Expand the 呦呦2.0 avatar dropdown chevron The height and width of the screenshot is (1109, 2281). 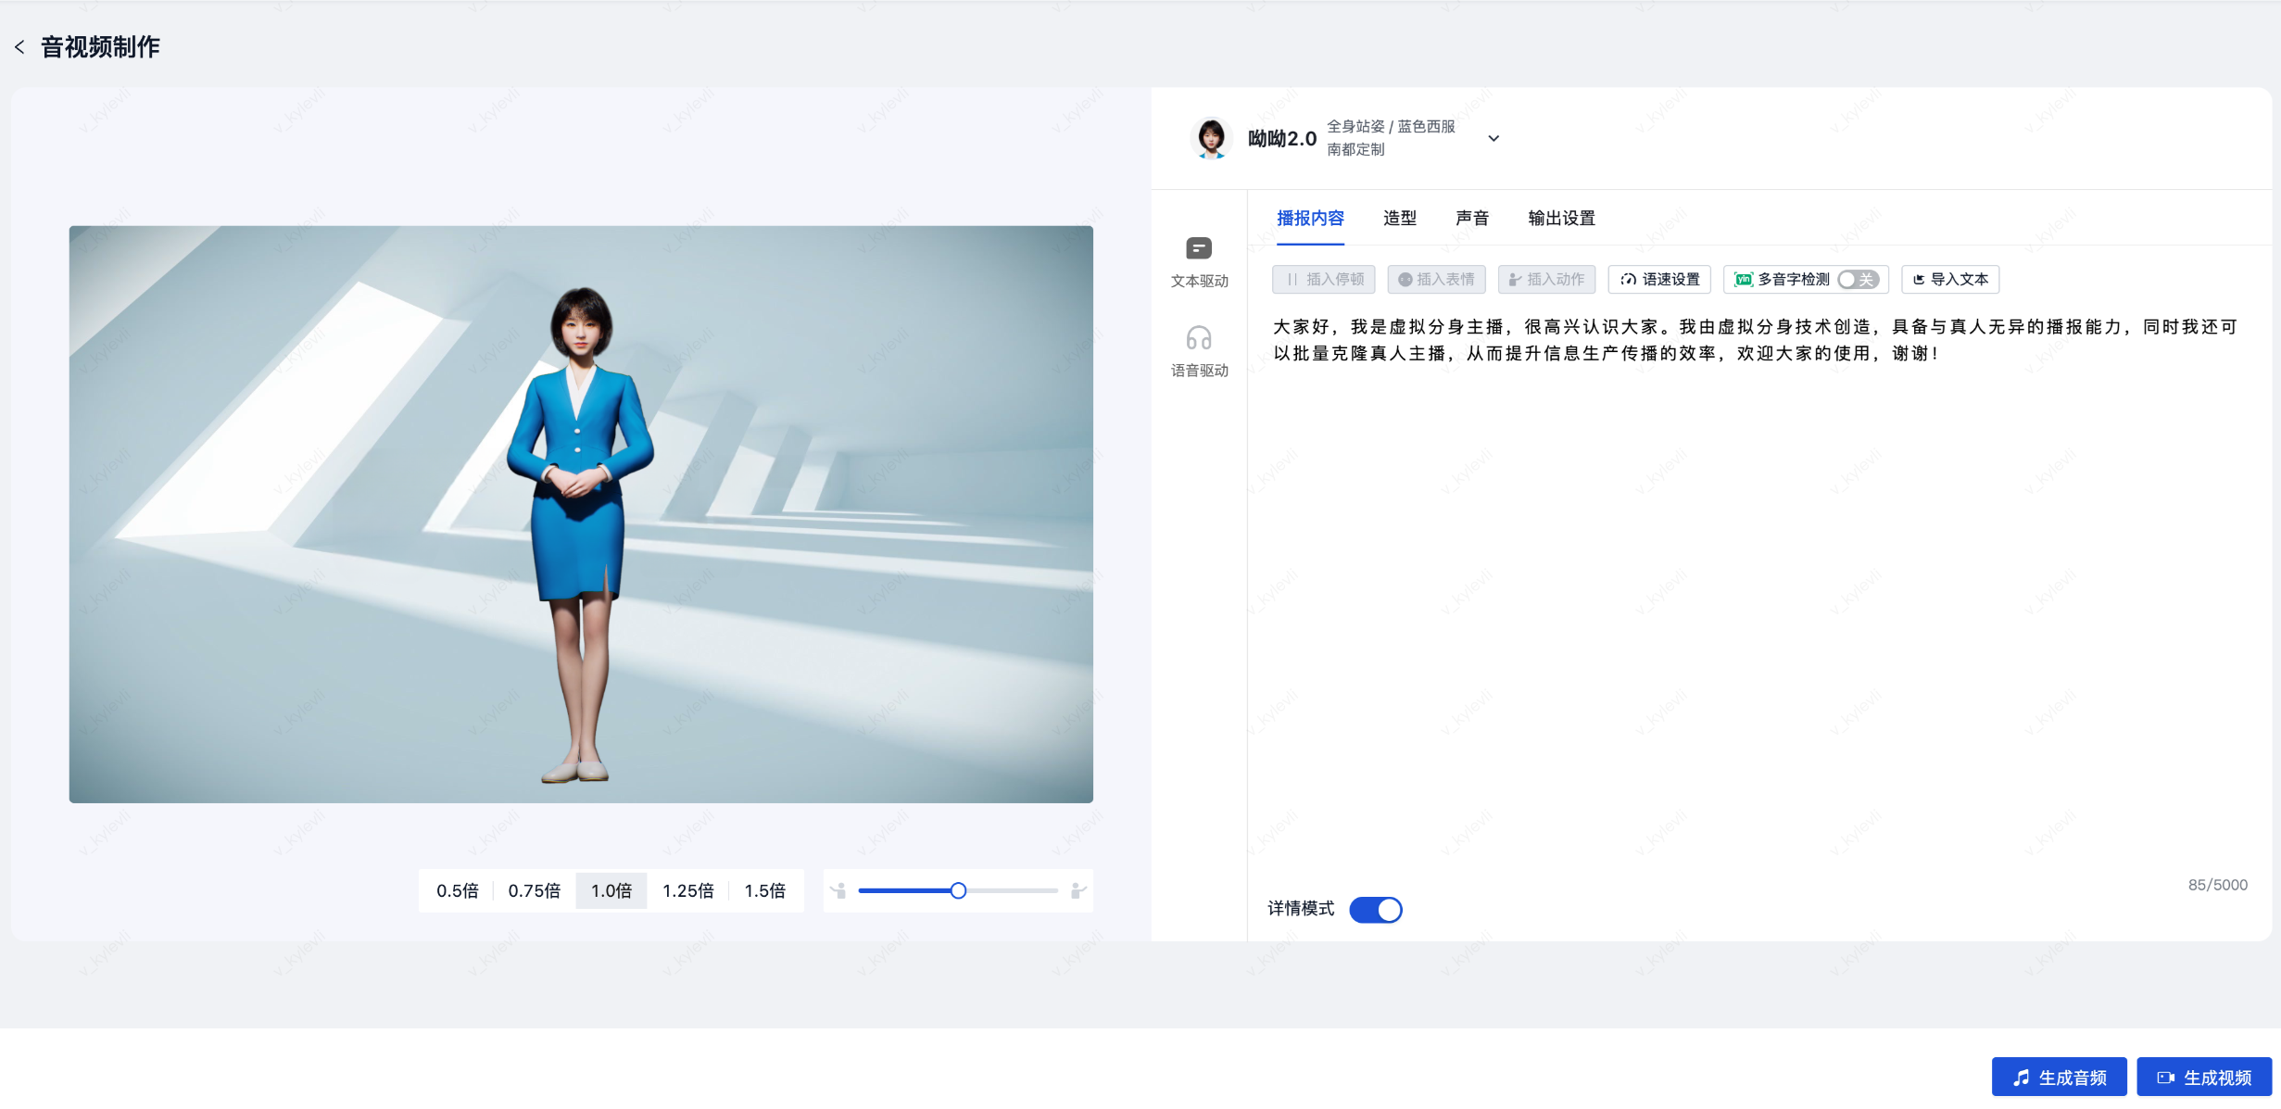tap(1493, 138)
